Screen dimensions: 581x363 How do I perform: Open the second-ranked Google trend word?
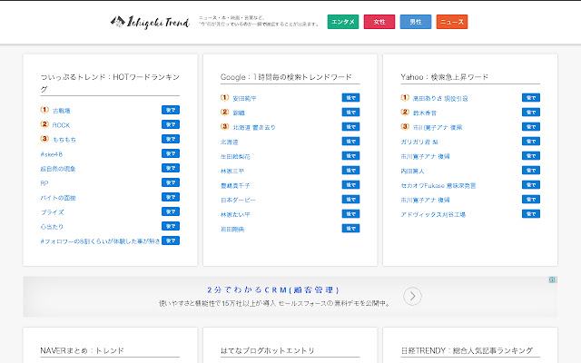239,113
